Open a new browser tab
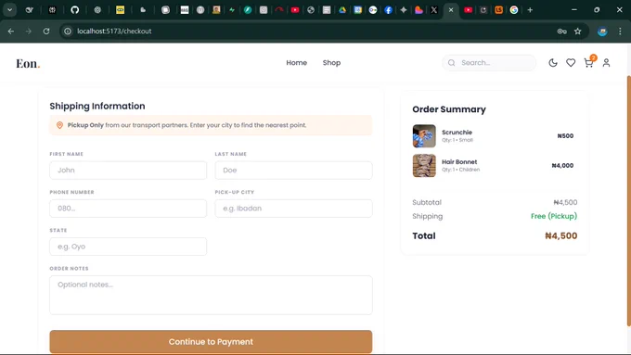The image size is (631, 355). click(x=530, y=10)
